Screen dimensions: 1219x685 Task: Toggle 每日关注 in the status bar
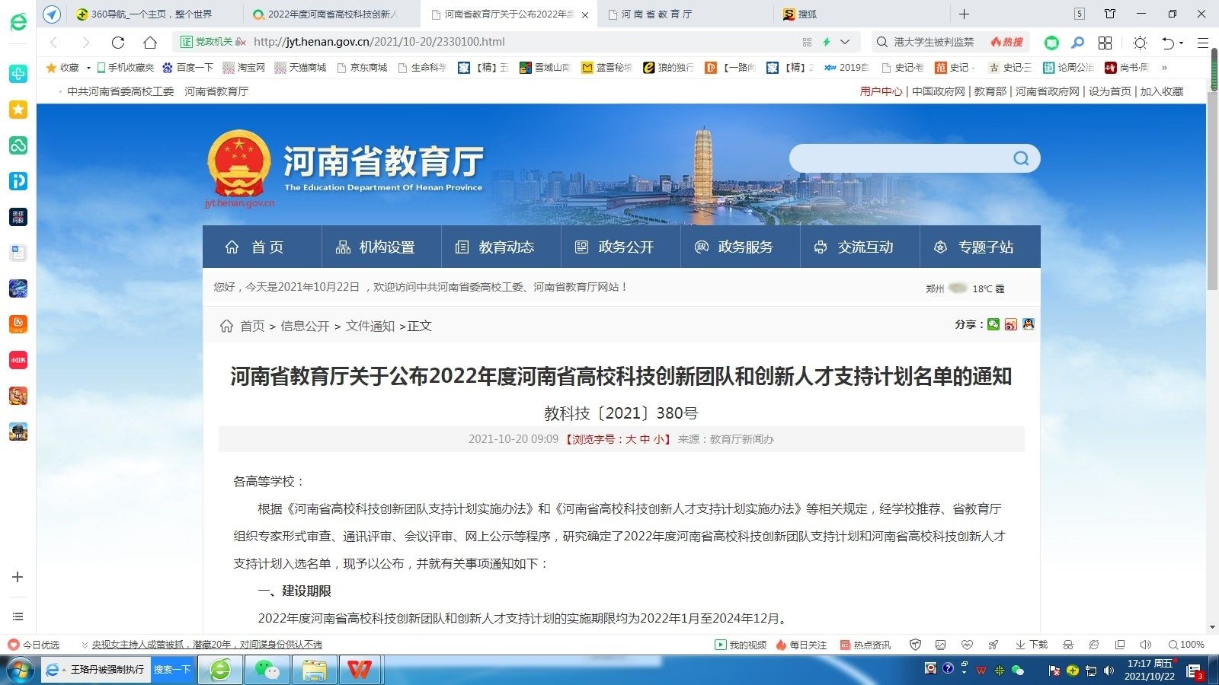click(801, 645)
